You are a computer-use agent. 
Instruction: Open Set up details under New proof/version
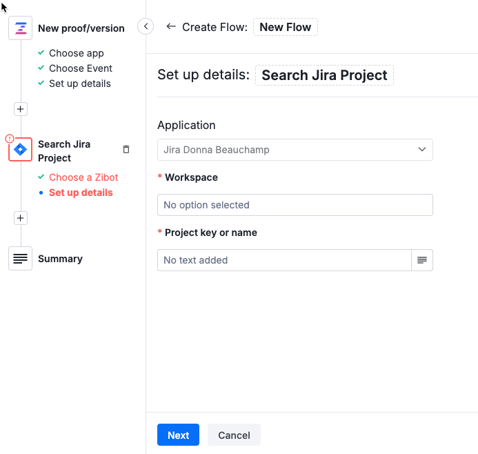(x=80, y=83)
